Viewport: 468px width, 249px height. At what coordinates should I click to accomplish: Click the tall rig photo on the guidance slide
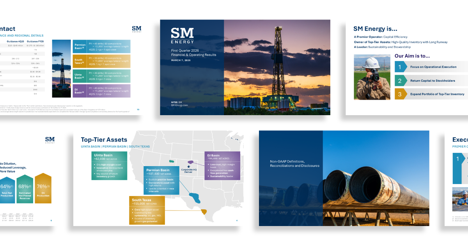tap(62, 68)
